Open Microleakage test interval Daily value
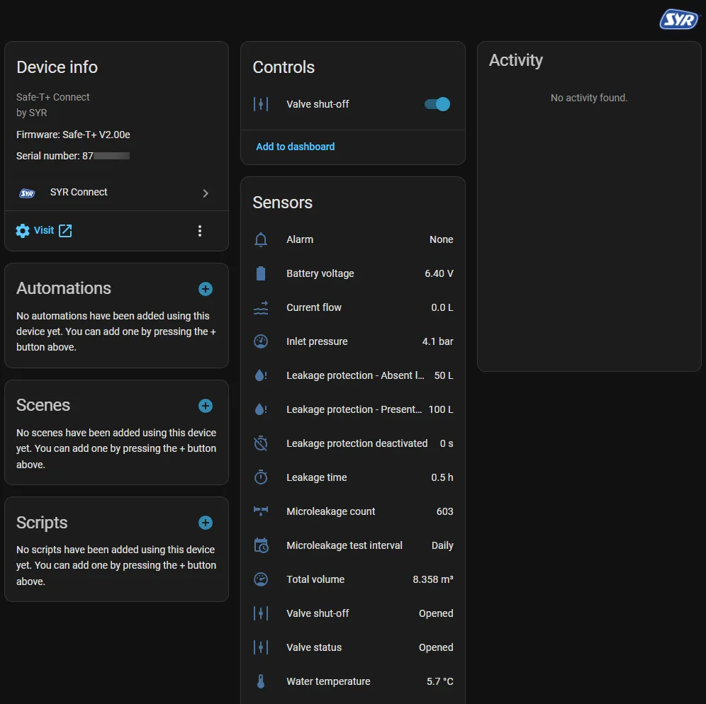 coord(442,545)
